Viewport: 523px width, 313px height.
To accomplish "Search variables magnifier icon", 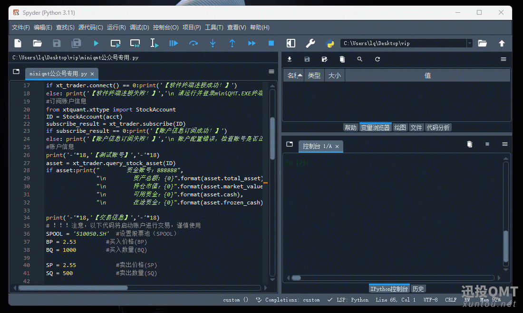I will [x=359, y=59].
